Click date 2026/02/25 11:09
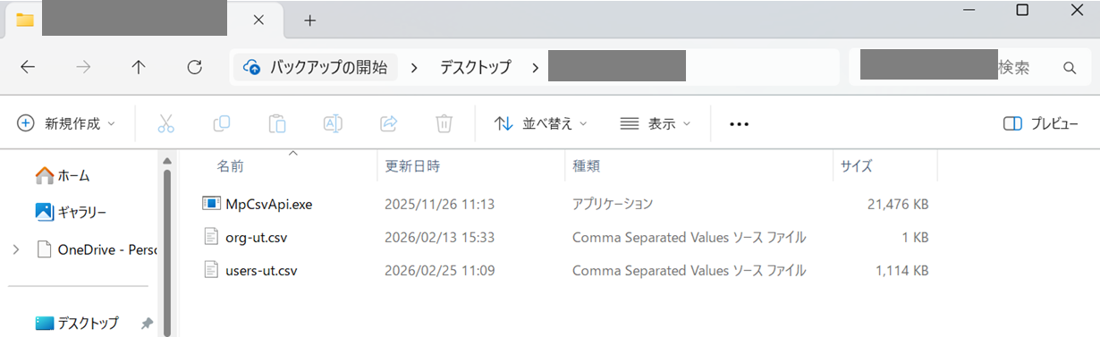Screen dimensions: 1100x337 click(440, 270)
